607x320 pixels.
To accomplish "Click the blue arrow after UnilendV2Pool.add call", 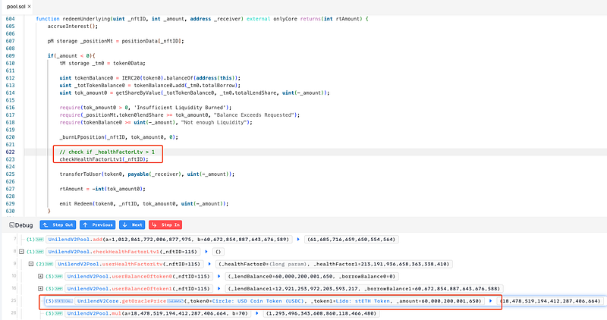I will coord(297,239).
